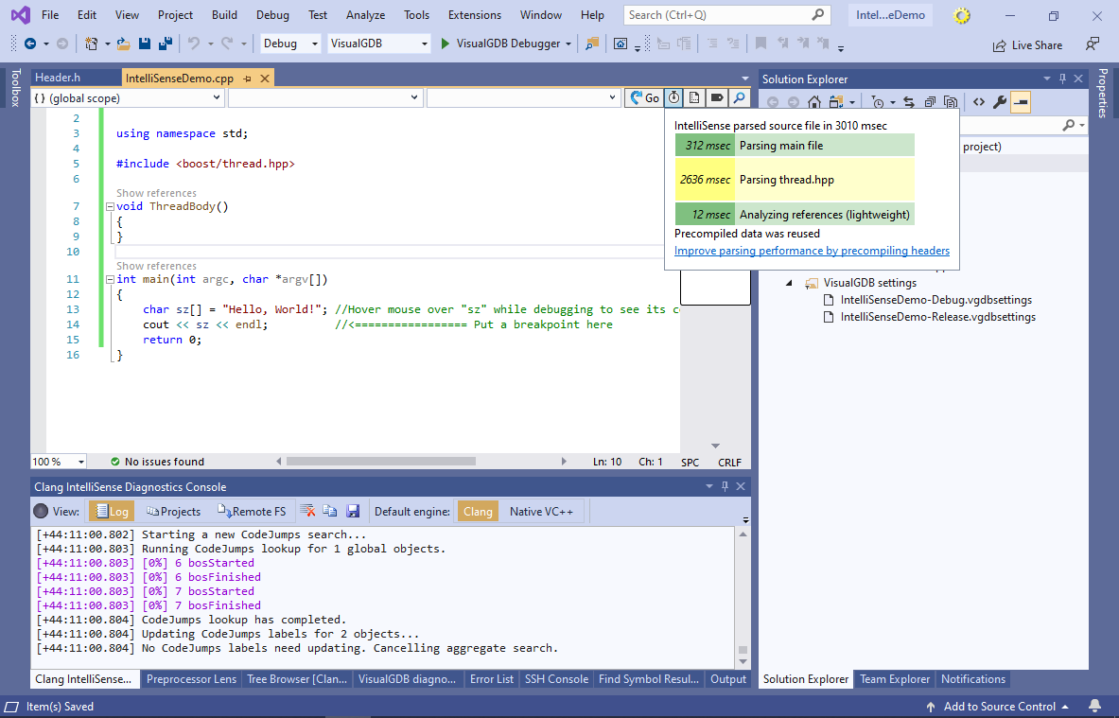This screenshot has height=718, width=1119.
Task: Click the Open File folder icon
Action: (124, 44)
